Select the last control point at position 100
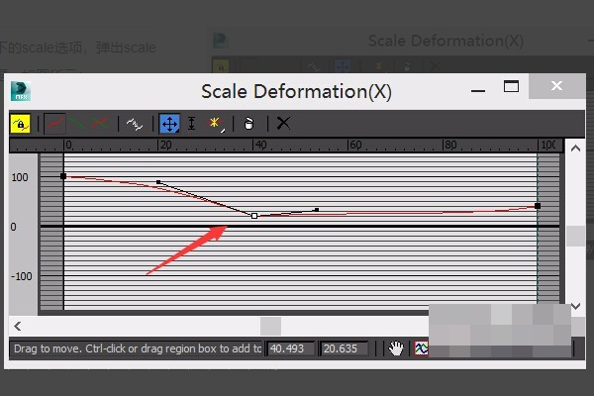The image size is (594, 396). click(538, 206)
